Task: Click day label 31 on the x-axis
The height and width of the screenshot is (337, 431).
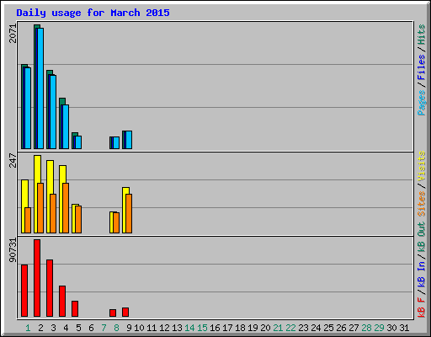Action: pyautogui.click(x=404, y=328)
